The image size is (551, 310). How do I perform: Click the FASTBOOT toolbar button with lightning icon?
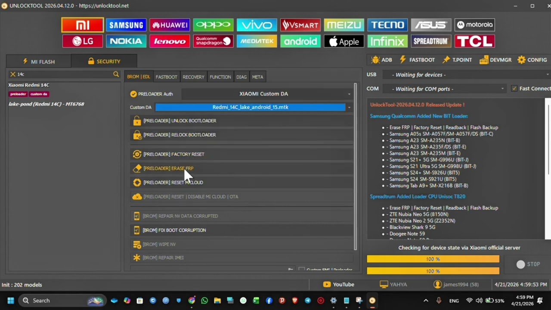(x=417, y=60)
